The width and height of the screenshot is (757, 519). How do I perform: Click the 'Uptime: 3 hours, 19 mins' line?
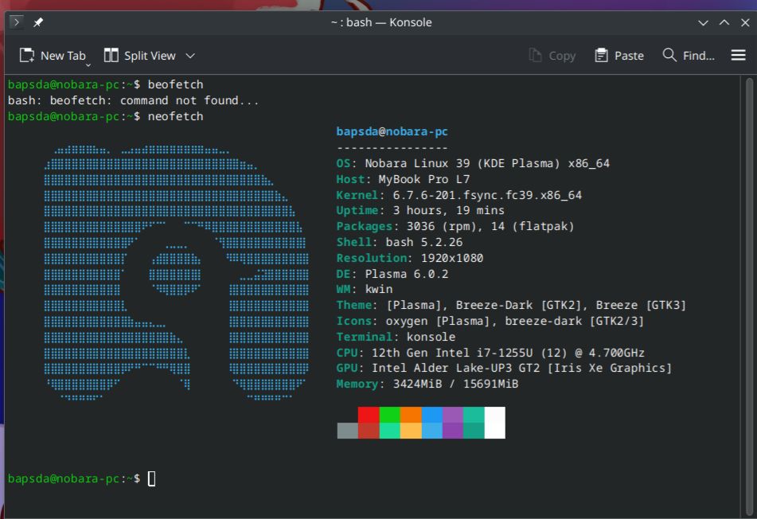pos(420,210)
